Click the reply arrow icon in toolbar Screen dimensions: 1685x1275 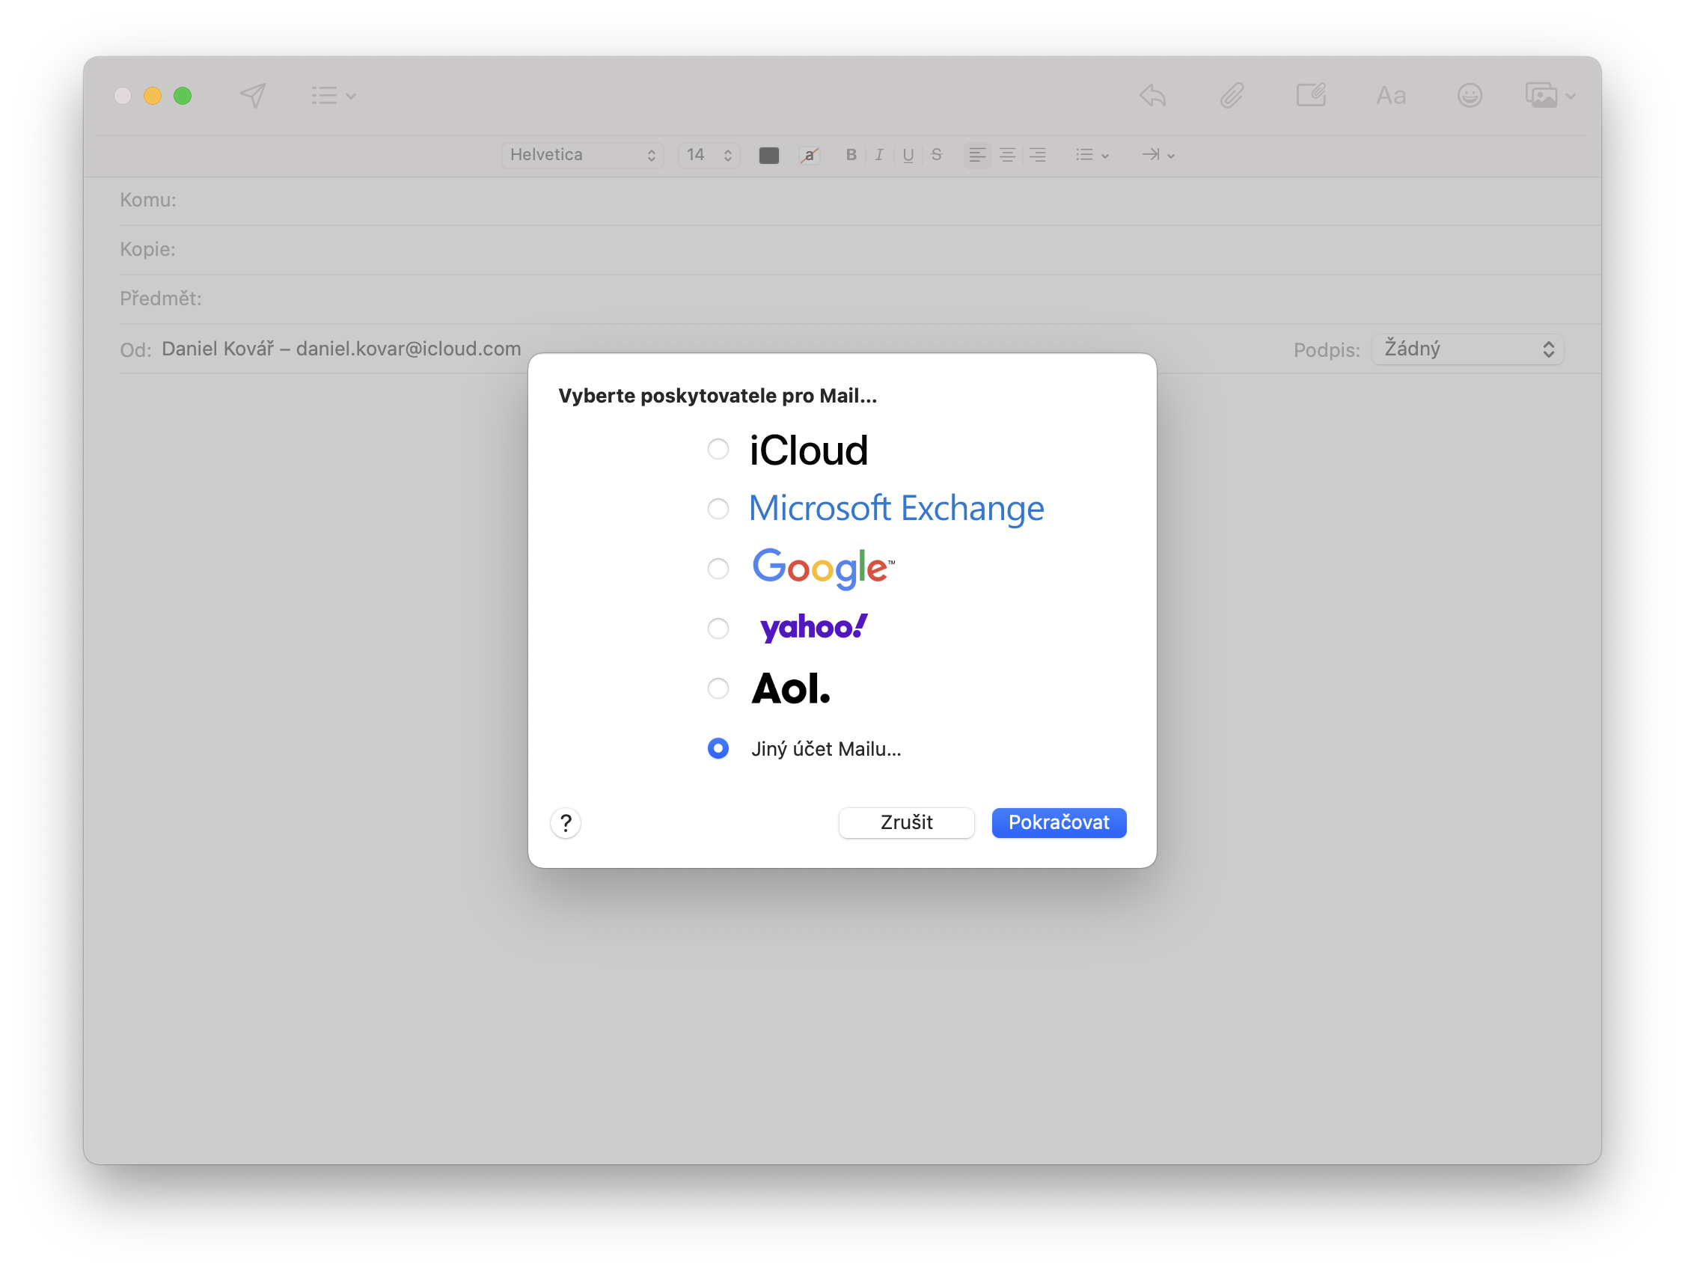(x=1152, y=95)
